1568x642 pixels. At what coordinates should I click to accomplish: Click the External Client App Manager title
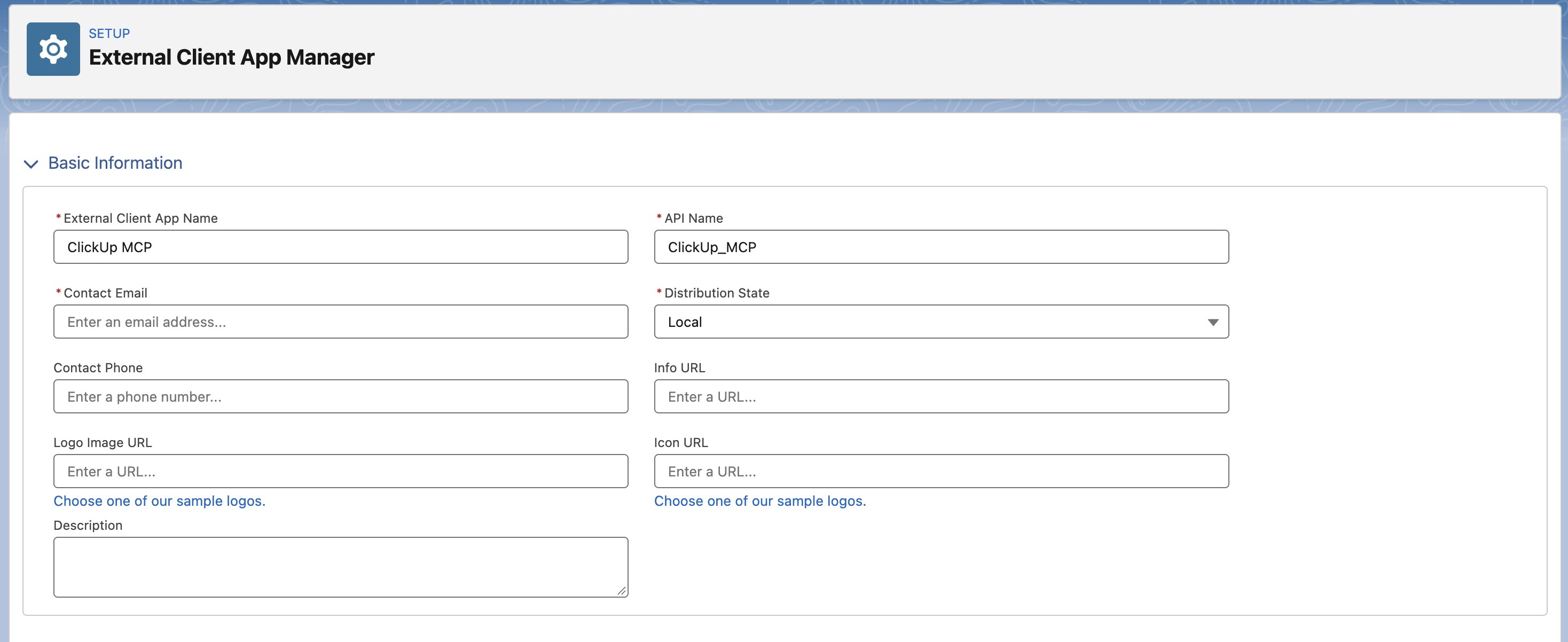(231, 57)
